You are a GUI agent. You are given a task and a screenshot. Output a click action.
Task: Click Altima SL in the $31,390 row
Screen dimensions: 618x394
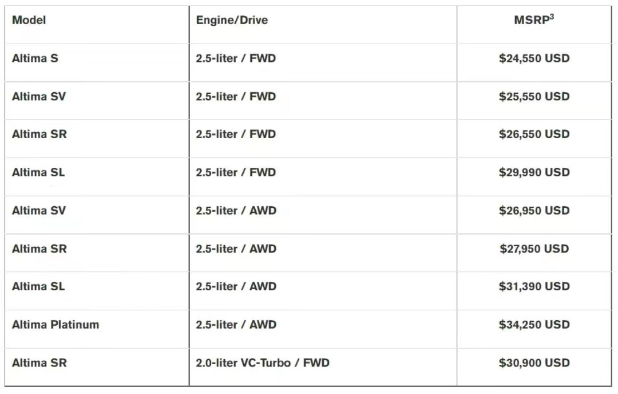point(38,286)
